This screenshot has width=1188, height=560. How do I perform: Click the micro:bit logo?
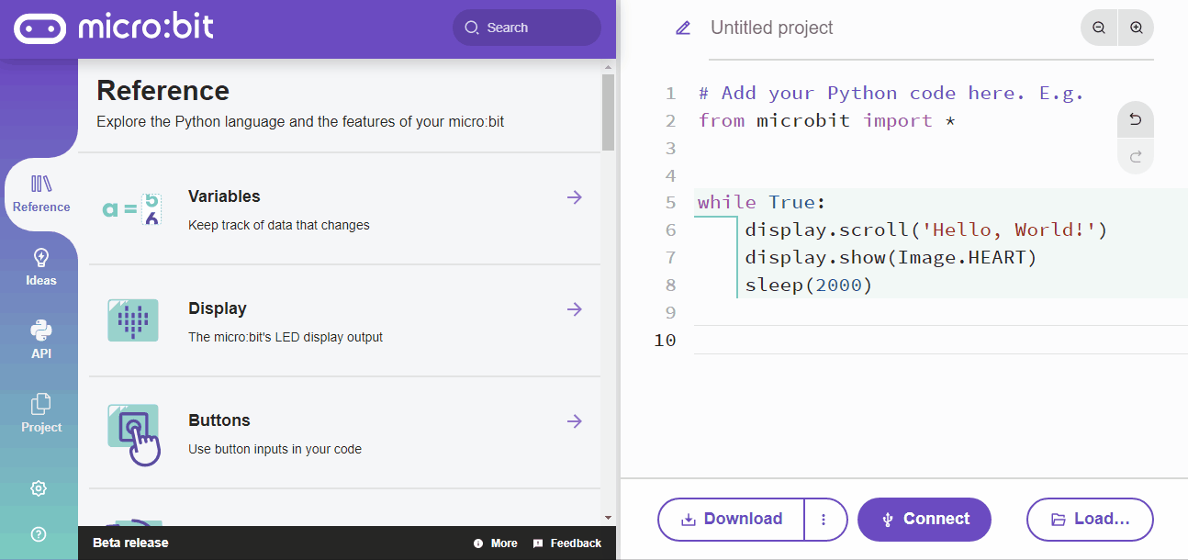(x=113, y=28)
